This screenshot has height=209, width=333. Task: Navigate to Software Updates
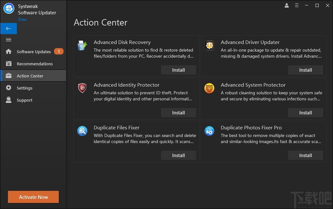(x=33, y=52)
